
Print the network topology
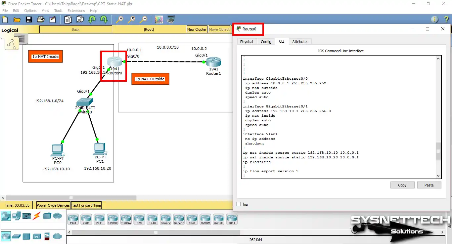point(41,20)
